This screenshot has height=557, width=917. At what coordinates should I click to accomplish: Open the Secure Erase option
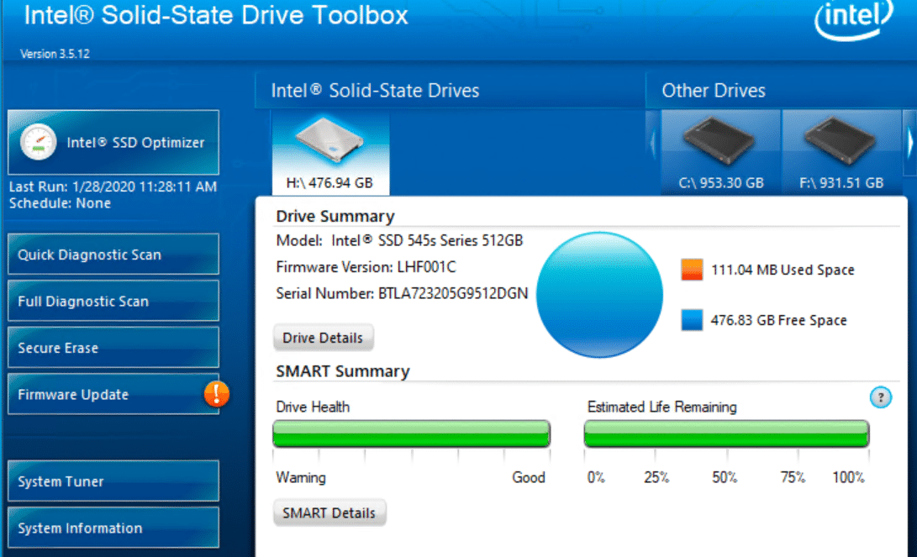(113, 348)
